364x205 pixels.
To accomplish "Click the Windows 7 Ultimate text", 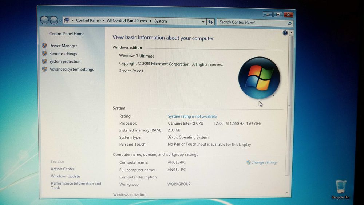I will (136, 56).
